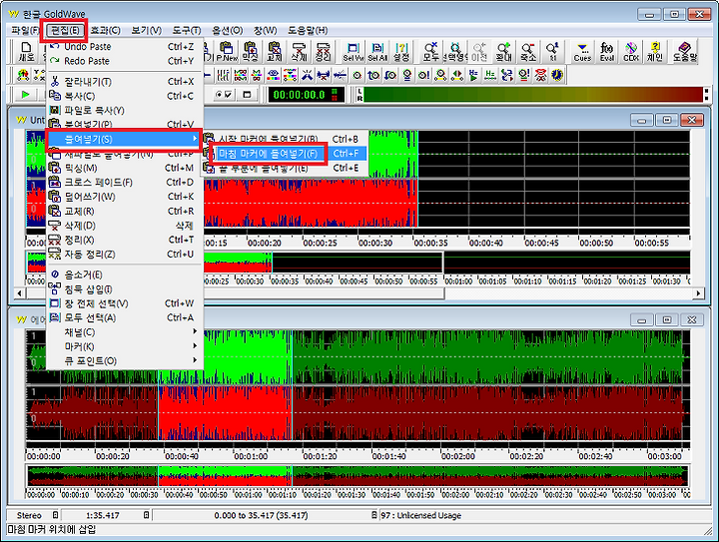719x542 pixels.
Task: Click the 00:00:00.0 time display
Action: [306, 95]
